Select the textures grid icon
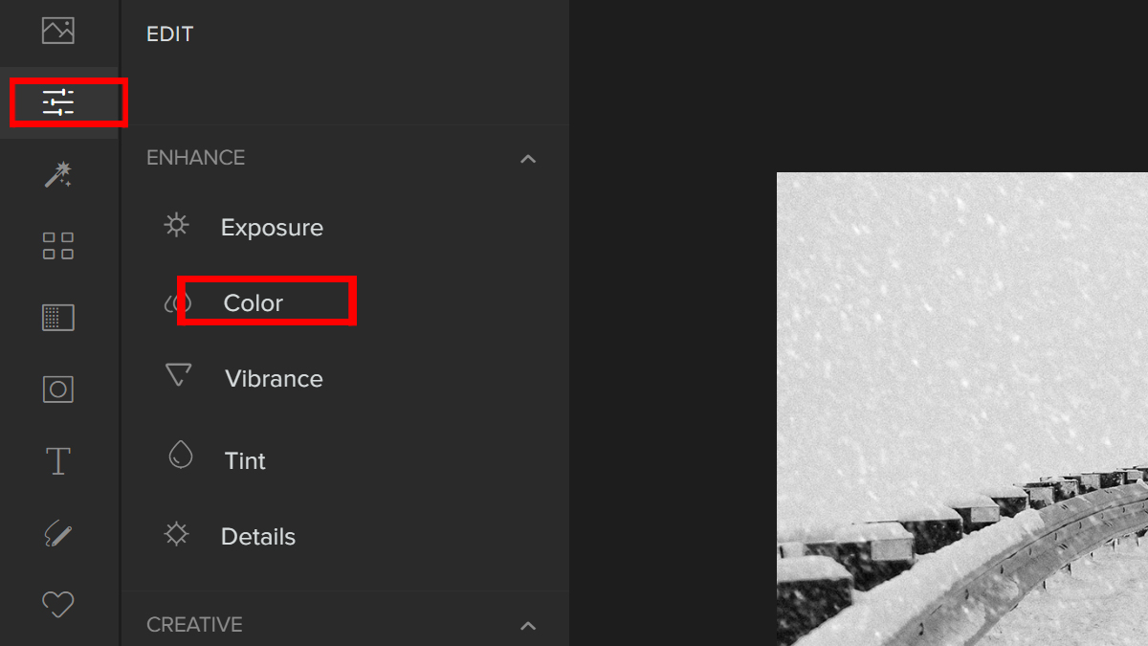This screenshot has height=646, width=1148. point(58,318)
